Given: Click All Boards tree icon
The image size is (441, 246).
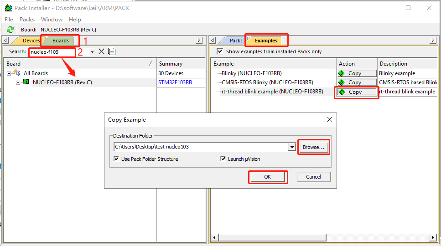Looking at the screenshot, I should tap(17, 73).
